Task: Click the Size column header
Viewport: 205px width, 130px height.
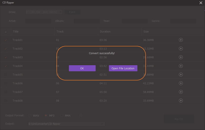Action: pyautogui.click(x=146, y=32)
